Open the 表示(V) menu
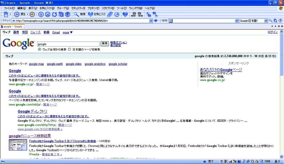The width and height of the screenshot is (284, 164). click(33, 8)
